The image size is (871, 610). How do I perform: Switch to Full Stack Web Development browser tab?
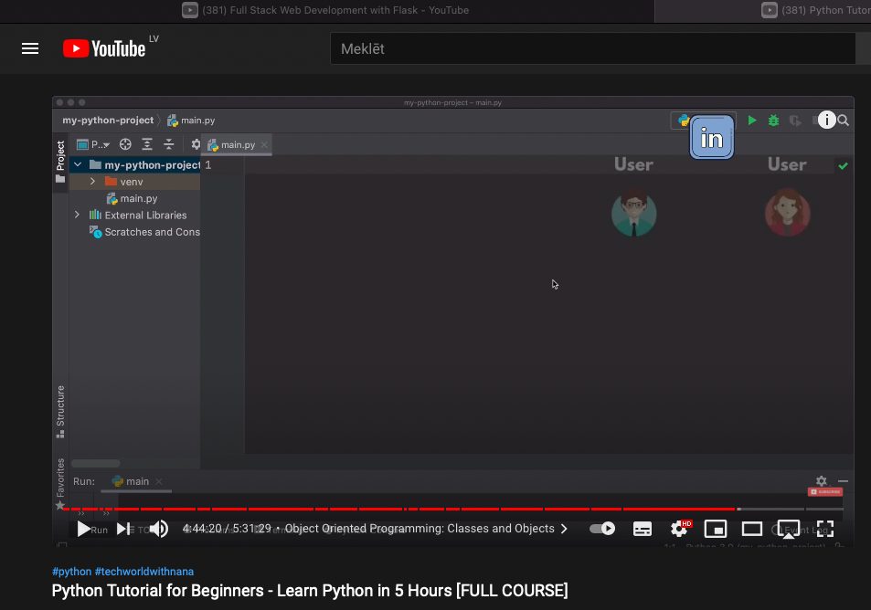click(326, 10)
